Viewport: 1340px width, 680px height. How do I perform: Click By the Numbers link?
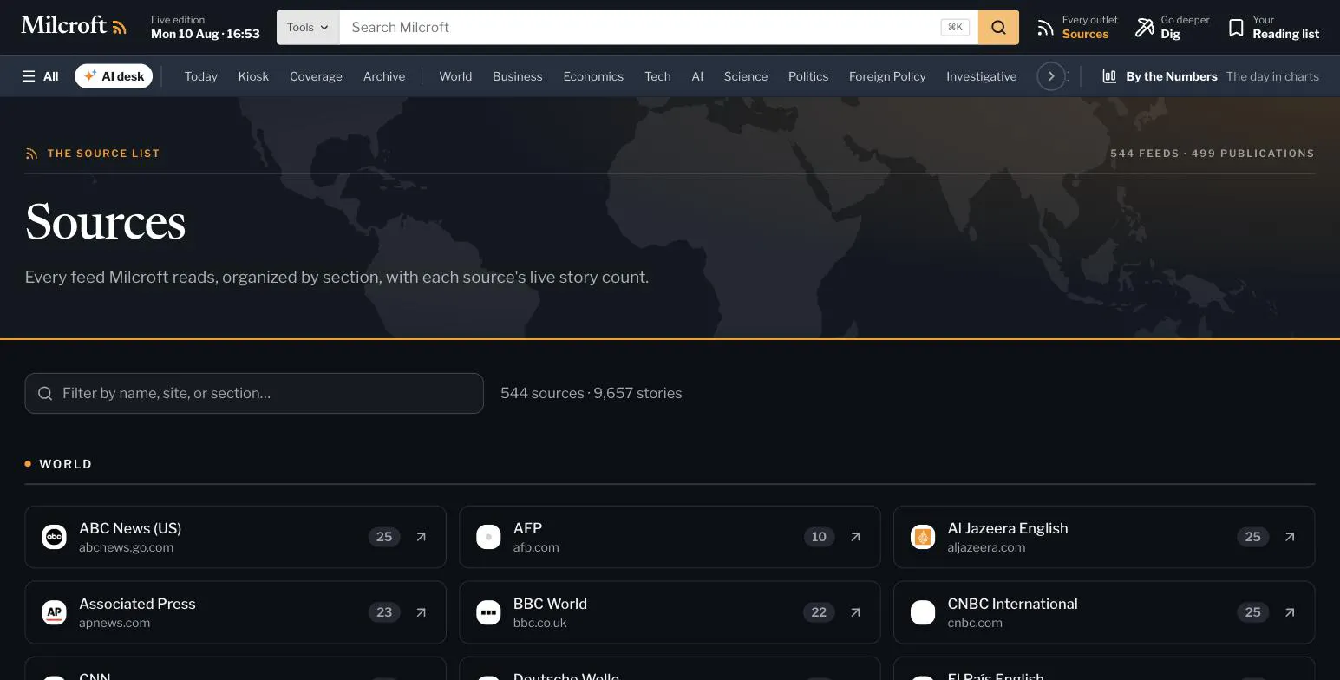pos(1210,76)
